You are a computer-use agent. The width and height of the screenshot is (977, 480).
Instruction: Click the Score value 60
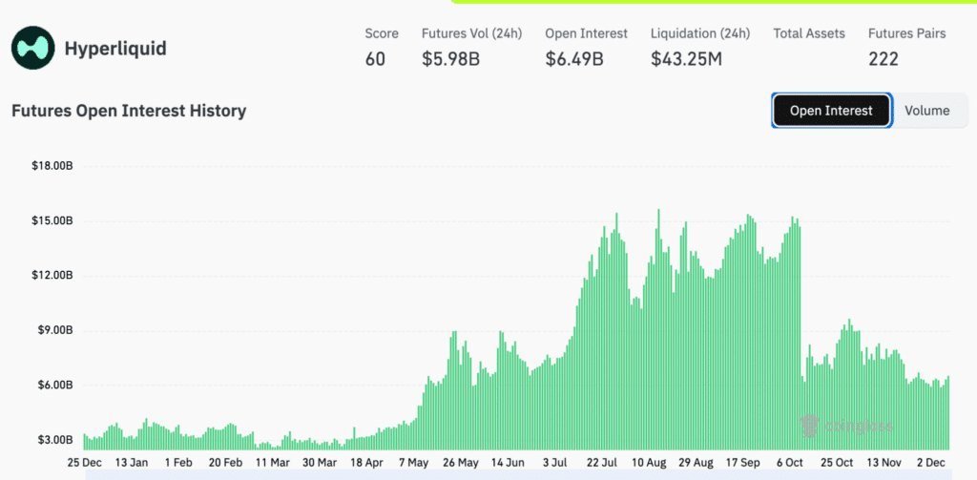[375, 59]
